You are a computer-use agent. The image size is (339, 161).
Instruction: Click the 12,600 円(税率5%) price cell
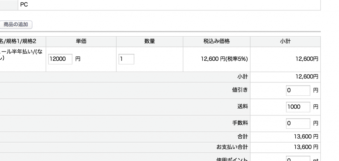tap(224, 59)
